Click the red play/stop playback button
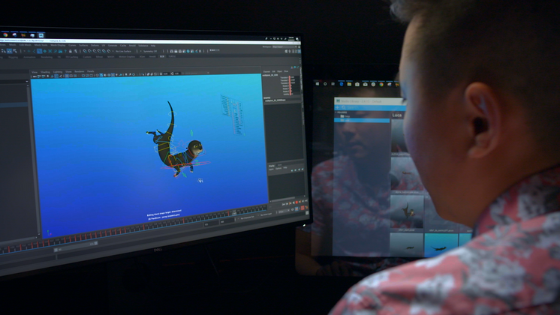 click(x=297, y=202)
